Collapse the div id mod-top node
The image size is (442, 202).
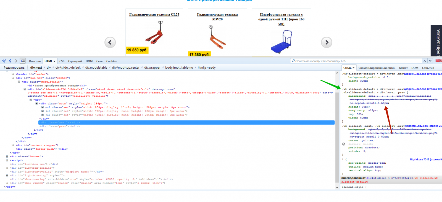tap(13, 78)
